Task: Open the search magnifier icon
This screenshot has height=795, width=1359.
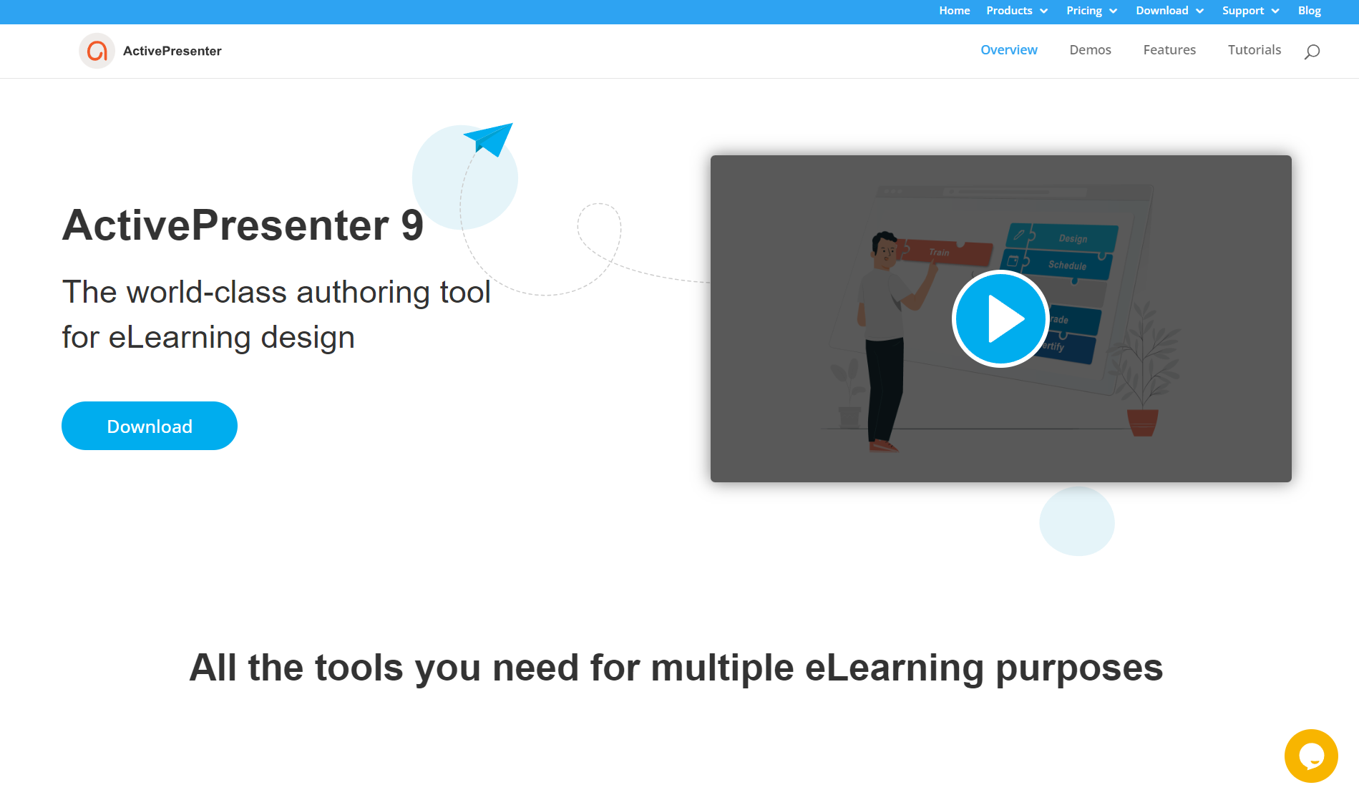Action: [1312, 52]
